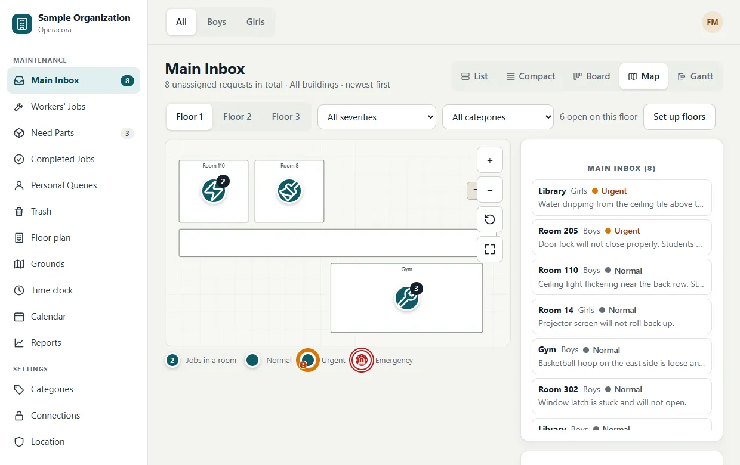740x465 pixels.
Task: Click the Main Inbox count badge 8
Action: click(127, 80)
